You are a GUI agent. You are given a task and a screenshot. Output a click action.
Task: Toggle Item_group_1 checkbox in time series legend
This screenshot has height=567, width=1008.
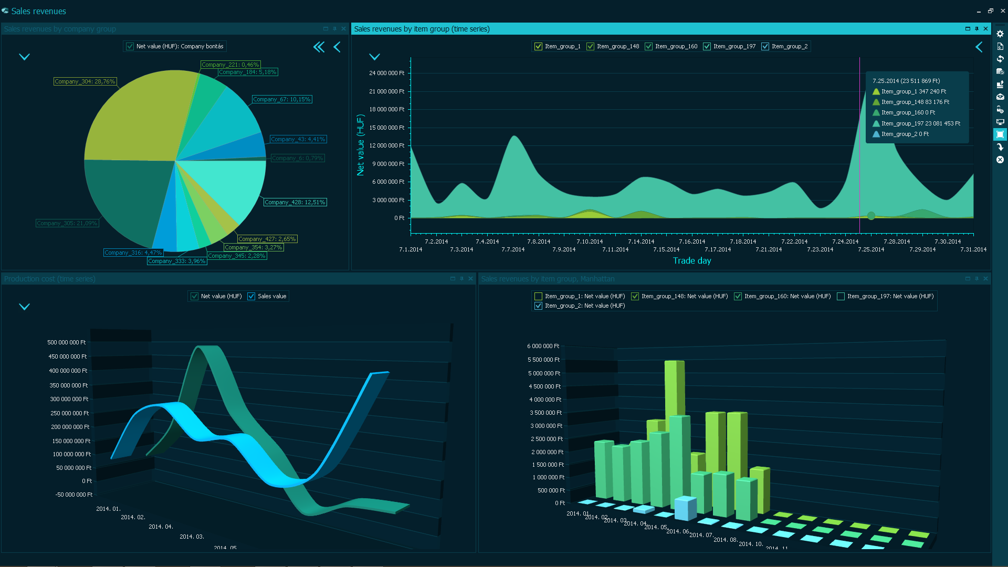pos(538,47)
